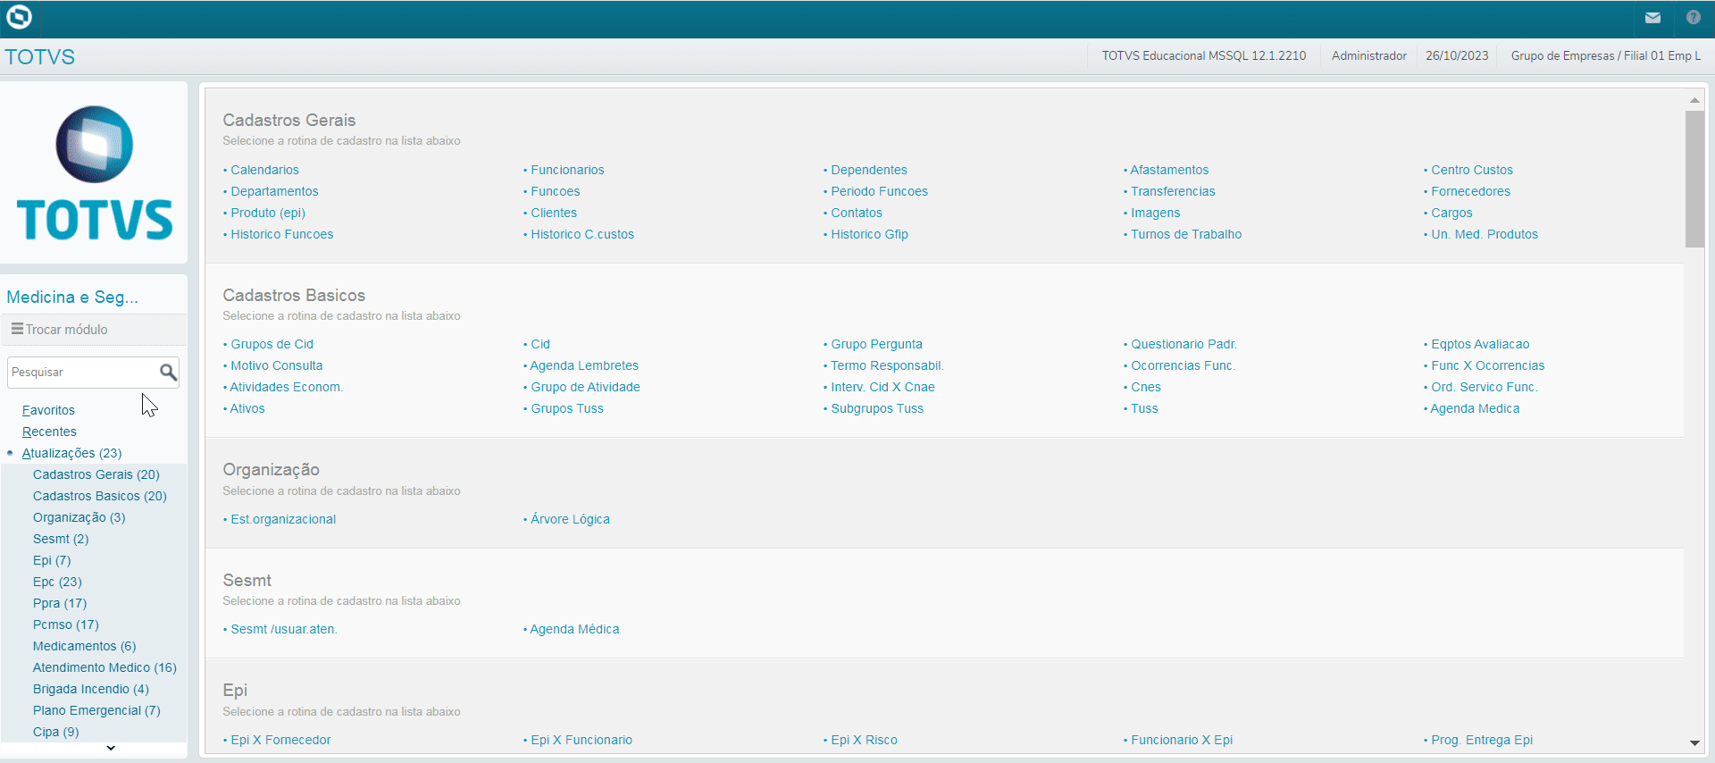Click Grupo de Empresas / Filial 01 label
This screenshot has width=1715, height=763.
pyautogui.click(x=1605, y=55)
